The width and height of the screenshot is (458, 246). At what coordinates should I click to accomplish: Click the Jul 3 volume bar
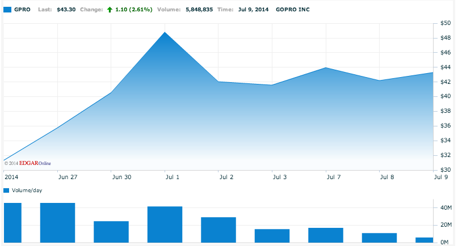272,236
